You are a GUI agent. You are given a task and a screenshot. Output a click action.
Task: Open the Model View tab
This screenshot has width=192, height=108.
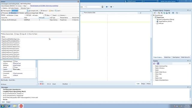click(167, 57)
